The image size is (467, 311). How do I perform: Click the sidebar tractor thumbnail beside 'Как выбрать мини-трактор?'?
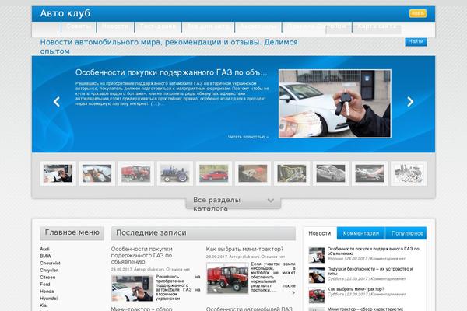(x=317, y=295)
